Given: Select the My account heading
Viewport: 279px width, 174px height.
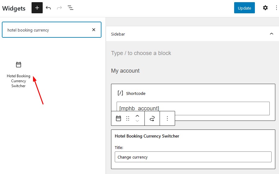Looking at the screenshot, I should click(x=125, y=71).
